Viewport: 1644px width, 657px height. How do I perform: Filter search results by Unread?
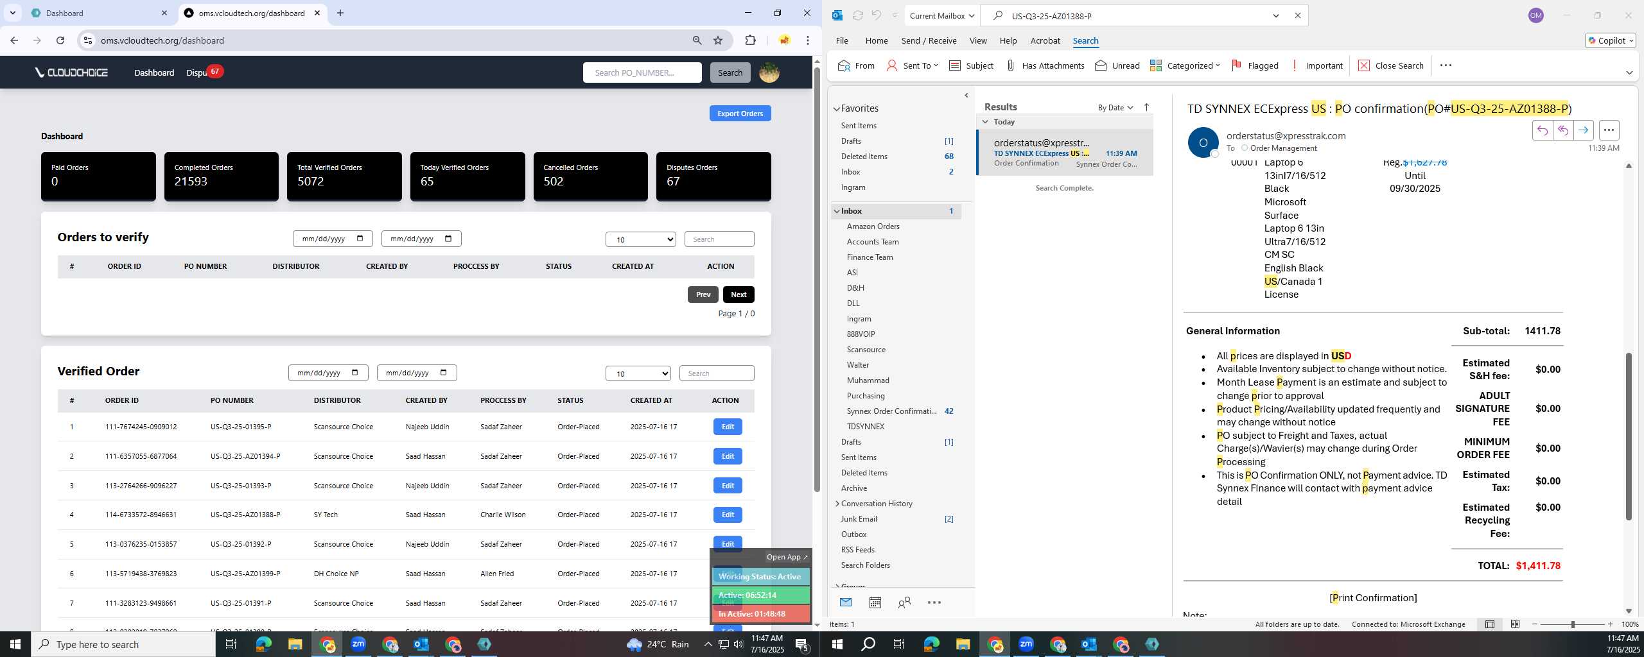1117,65
